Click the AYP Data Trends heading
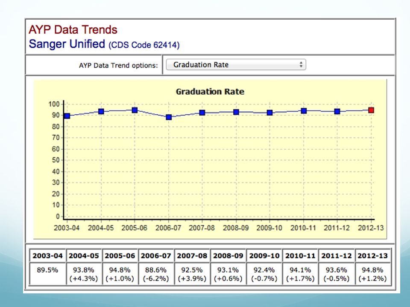The height and width of the screenshot is (307, 410). pyautogui.click(x=73, y=29)
